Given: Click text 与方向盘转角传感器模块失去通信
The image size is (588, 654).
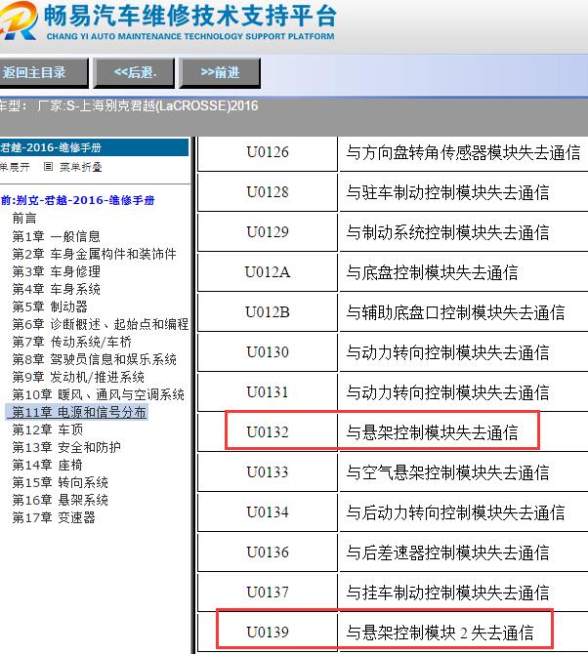Looking at the screenshot, I should 463,152.
